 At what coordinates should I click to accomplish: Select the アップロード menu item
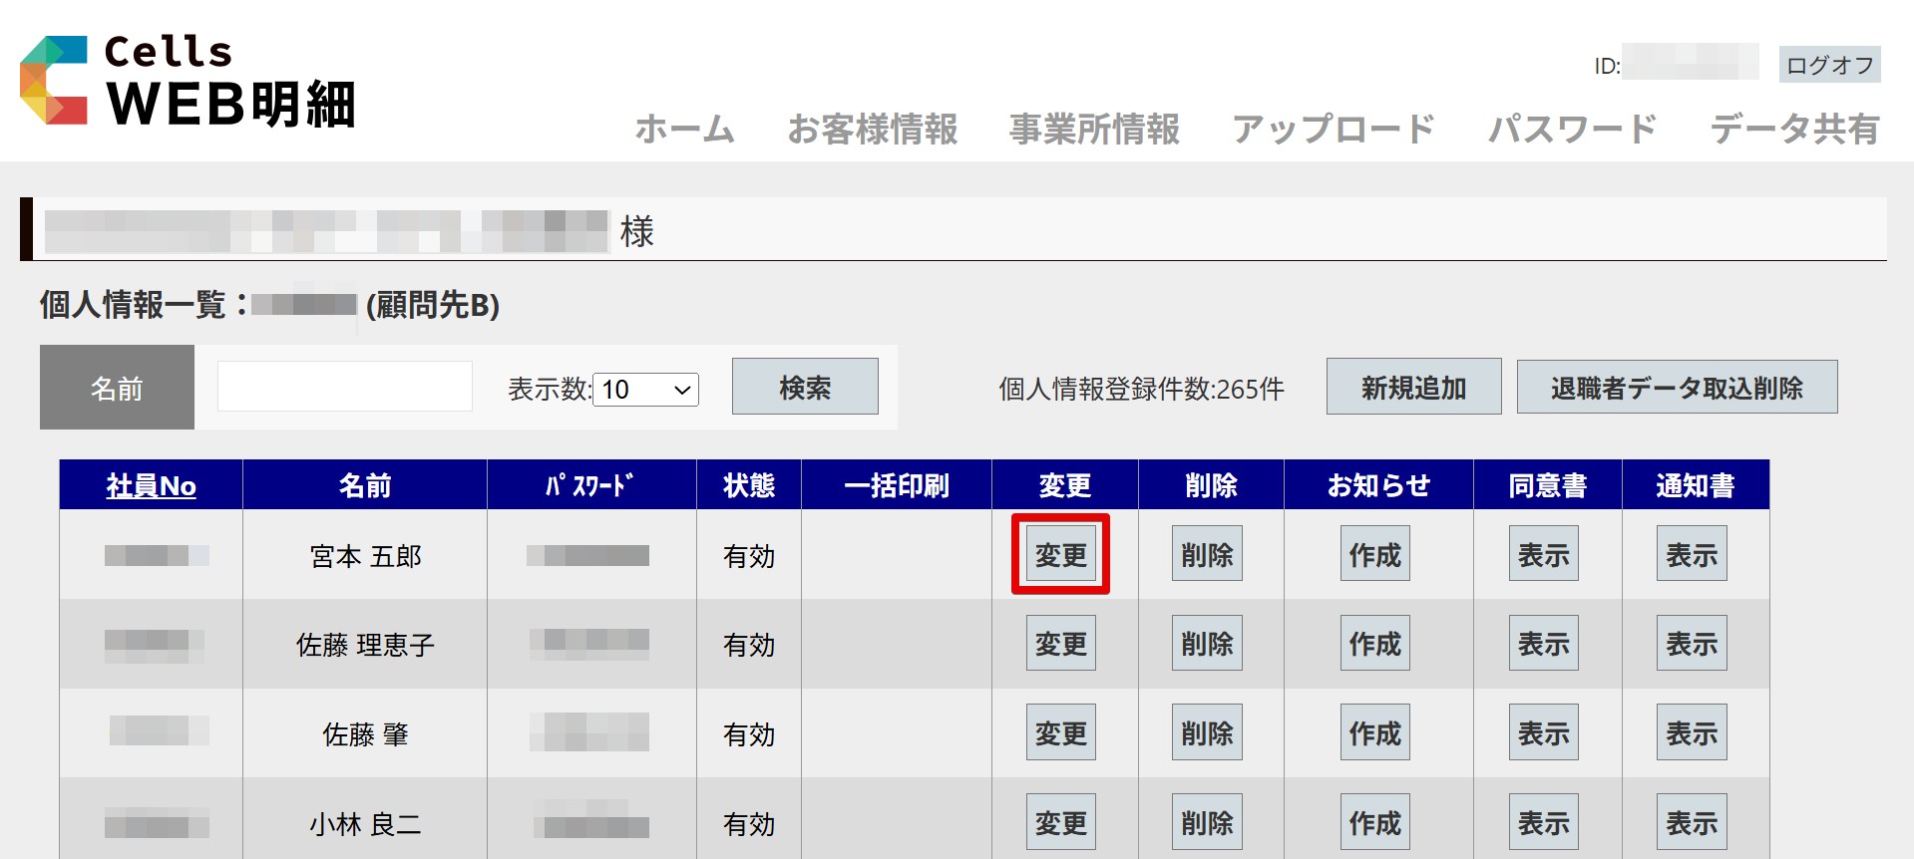(1334, 130)
